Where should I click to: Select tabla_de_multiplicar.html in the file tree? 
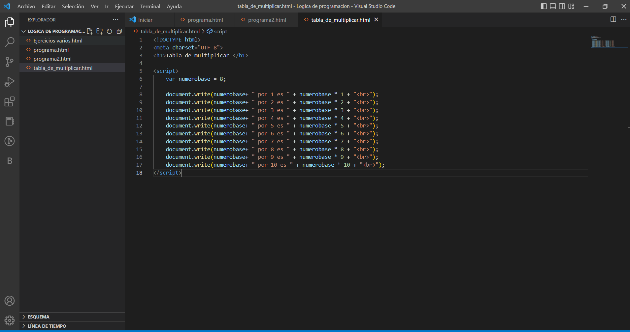click(x=72, y=68)
